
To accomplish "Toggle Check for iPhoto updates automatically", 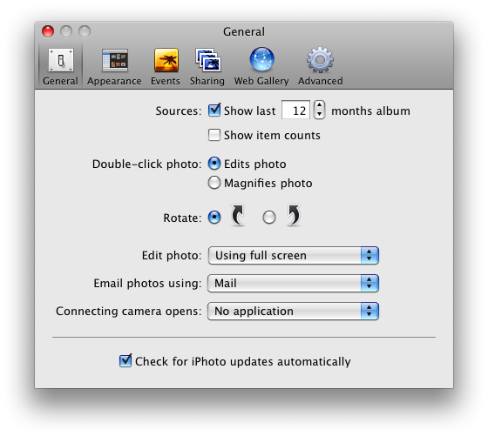I will (125, 361).
